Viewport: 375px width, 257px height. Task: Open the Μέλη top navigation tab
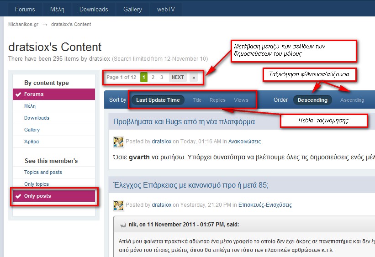[x=57, y=9]
